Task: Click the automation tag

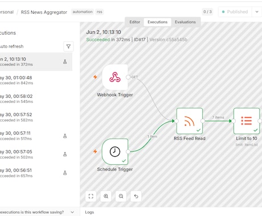Action: click(x=83, y=12)
